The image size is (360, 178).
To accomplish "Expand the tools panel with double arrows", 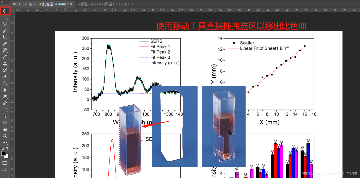I will pyautogui.click(x=3, y=2).
